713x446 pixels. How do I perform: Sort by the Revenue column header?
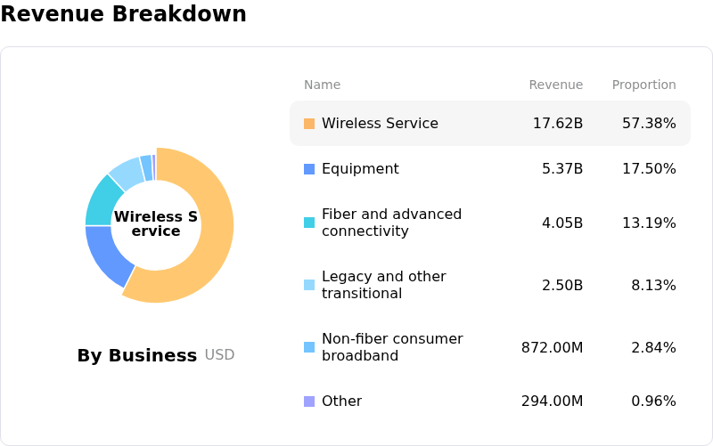tap(555, 85)
